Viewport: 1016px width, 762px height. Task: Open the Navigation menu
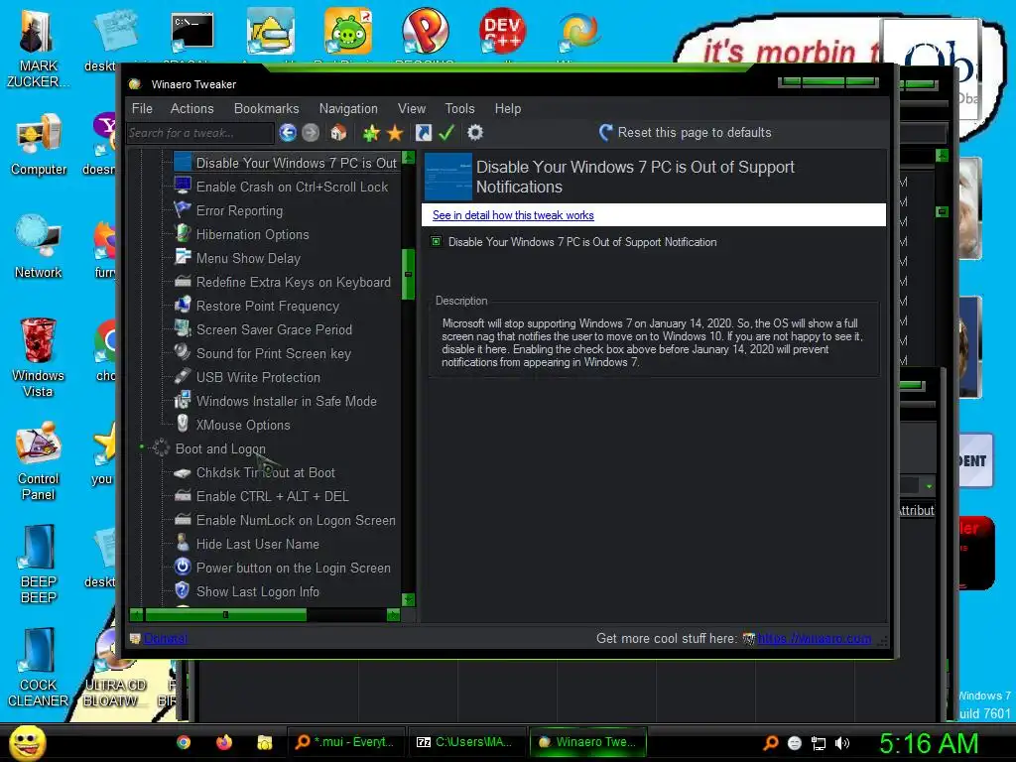(x=348, y=109)
